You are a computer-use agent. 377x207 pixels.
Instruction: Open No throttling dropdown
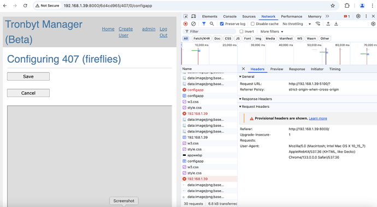click(297, 24)
